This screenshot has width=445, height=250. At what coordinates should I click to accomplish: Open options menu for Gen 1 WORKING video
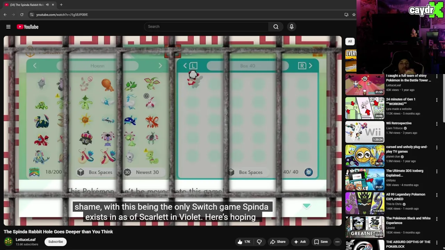[437, 100]
